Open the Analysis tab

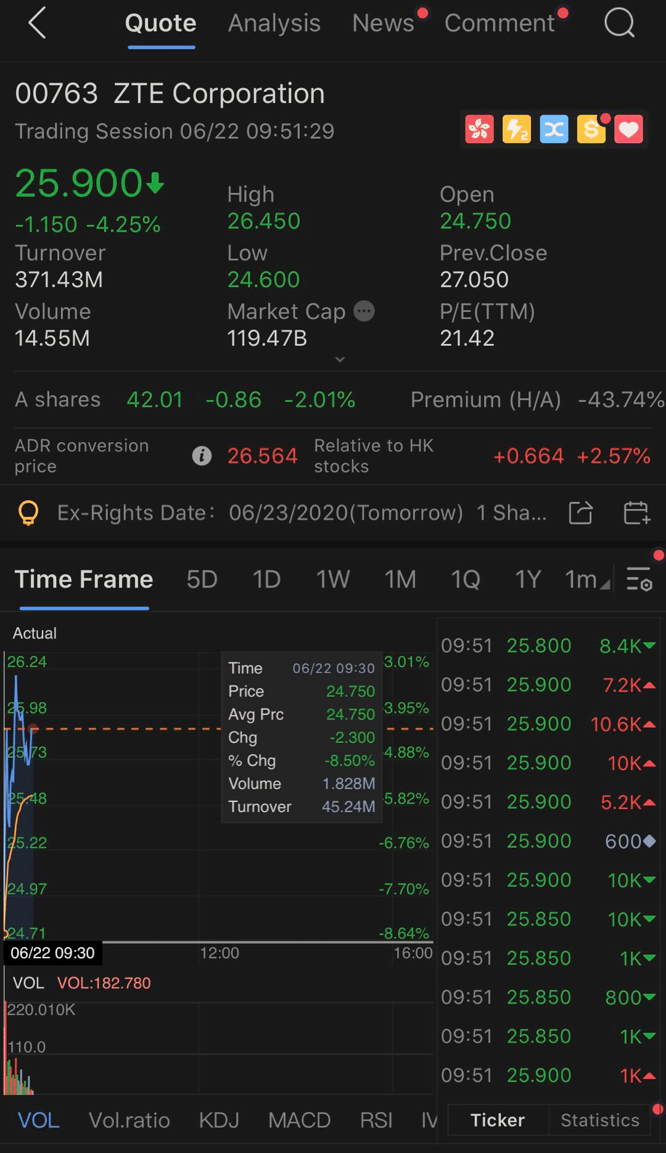tap(274, 23)
